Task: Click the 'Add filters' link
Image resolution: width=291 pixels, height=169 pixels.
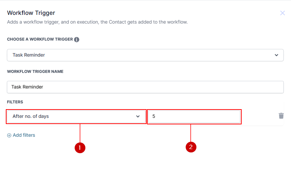Action: [x=24, y=135]
